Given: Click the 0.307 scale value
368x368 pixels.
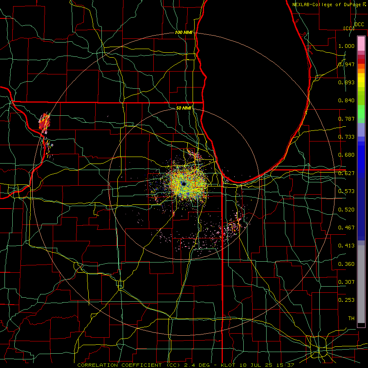Looking at the screenshot, I should (x=346, y=282).
